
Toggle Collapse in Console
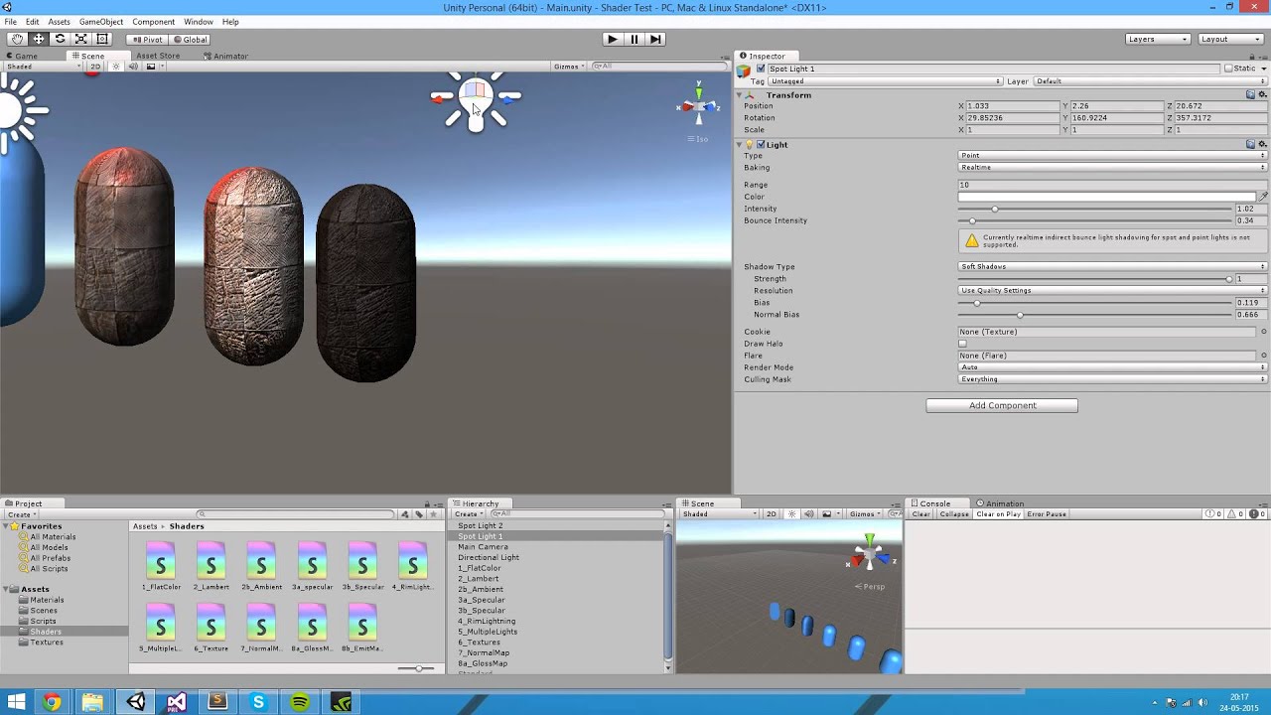click(x=954, y=514)
